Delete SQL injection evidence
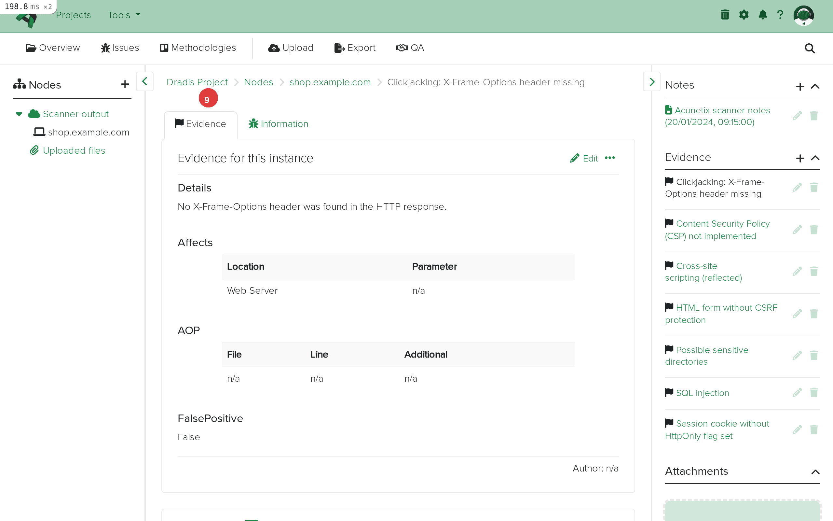The height and width of the screenshot is (521, 833). point(814,393)
